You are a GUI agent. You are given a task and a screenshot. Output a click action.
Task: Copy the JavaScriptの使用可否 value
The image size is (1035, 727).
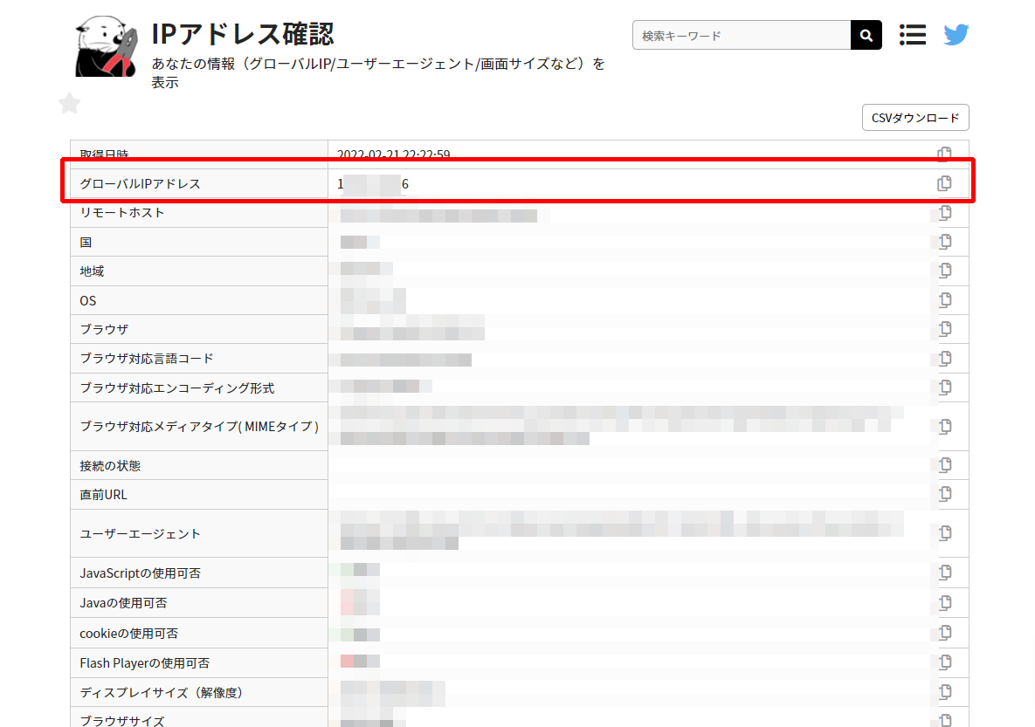(x=944, y=573)
